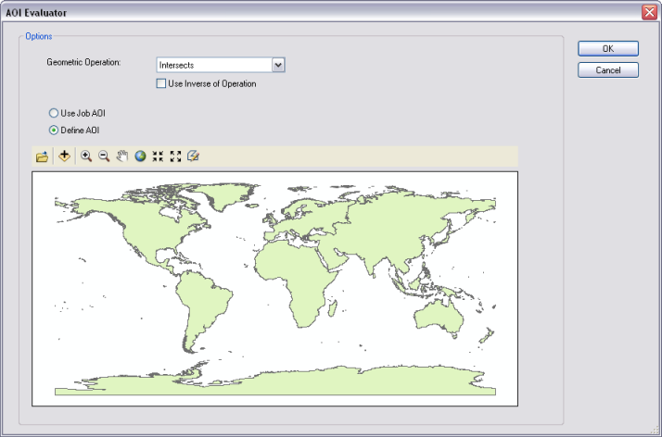This screenshot has width=662, height=437.
Task: Click the Fixed Zoom Out arrows icon
Action: coord(175,156)
